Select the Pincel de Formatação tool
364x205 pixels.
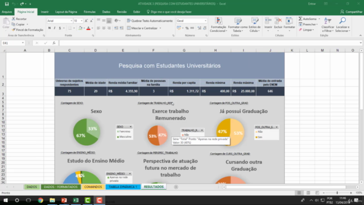click(27, 30)
